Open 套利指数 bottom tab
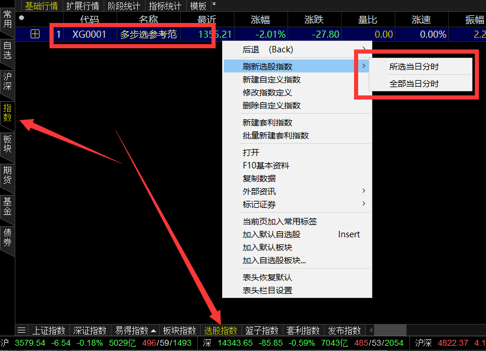Viewport: 486px width, 351px height. pyautogui.click(x=303, y=330)
